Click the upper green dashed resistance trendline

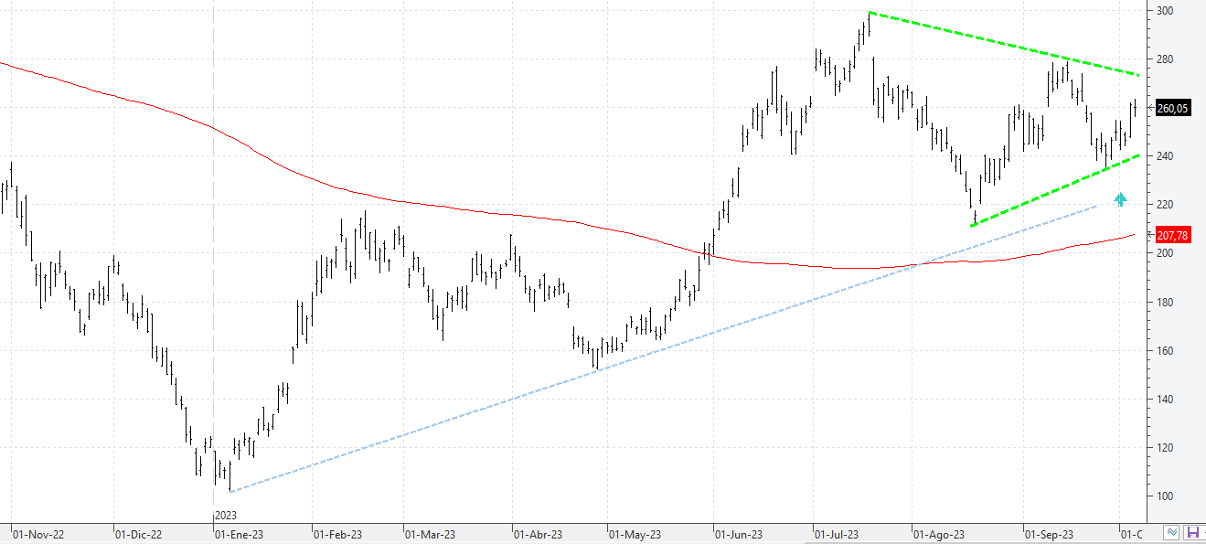click(x=1004, y=43)
